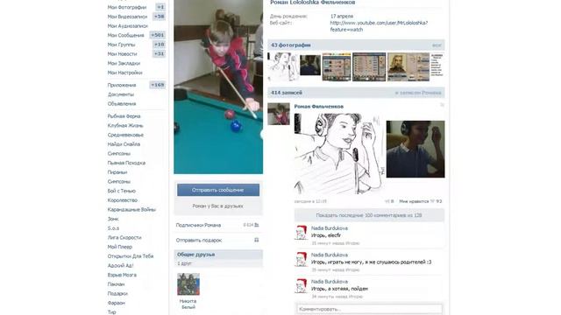Screen dimensions: 561x315
Task: Click все link in photos header
Action: coord(437,45)
